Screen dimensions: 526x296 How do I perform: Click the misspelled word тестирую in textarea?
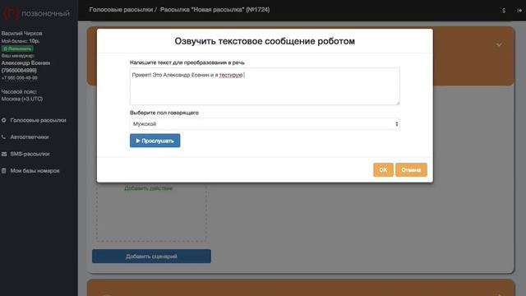[x=231, y=75]
